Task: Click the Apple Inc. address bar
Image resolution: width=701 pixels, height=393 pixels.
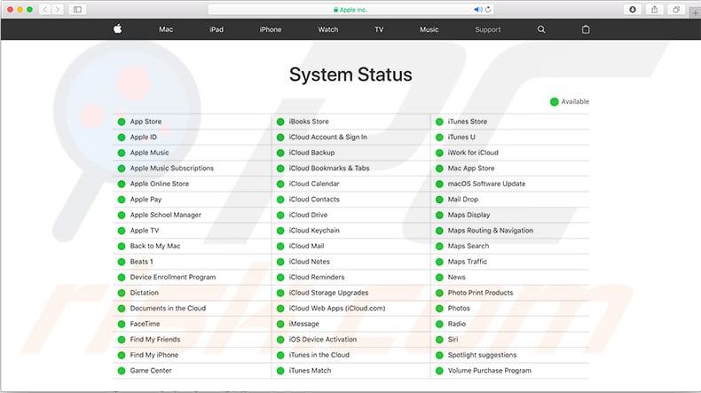Action: tap(350, 10)
